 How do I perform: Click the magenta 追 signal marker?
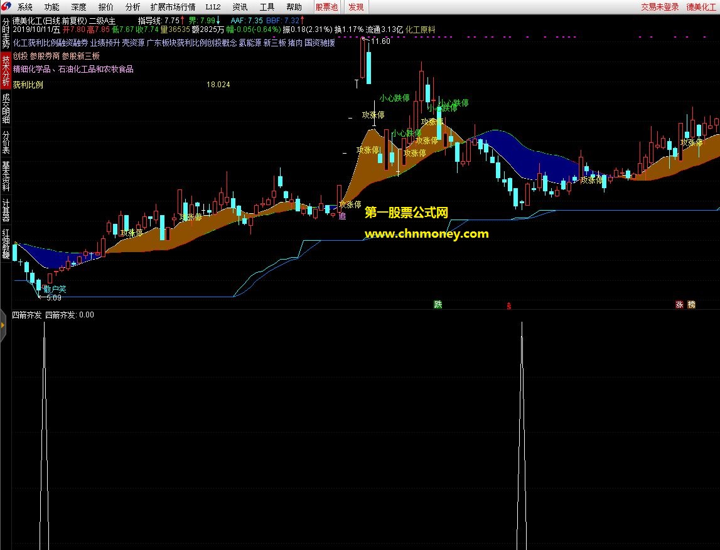342,216
